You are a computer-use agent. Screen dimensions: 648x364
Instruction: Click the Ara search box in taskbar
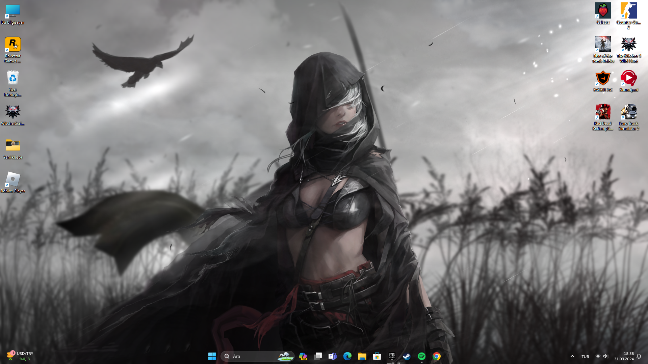(x=257, y=356)
